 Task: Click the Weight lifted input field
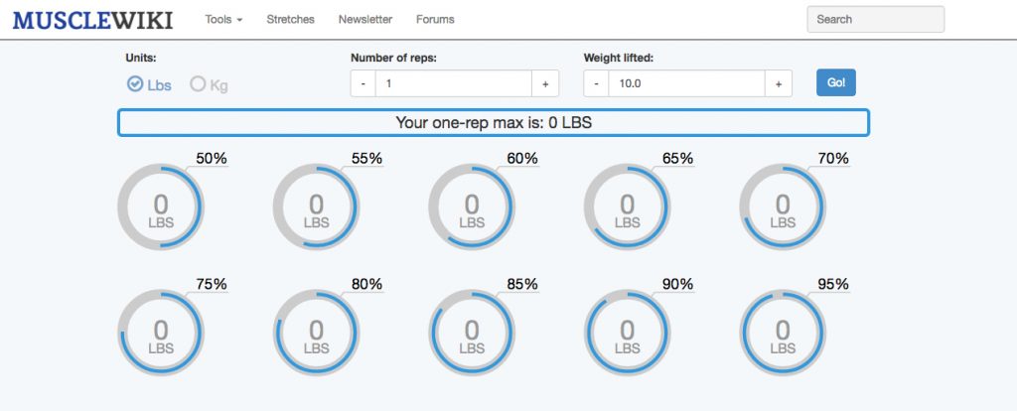[686, 83]
